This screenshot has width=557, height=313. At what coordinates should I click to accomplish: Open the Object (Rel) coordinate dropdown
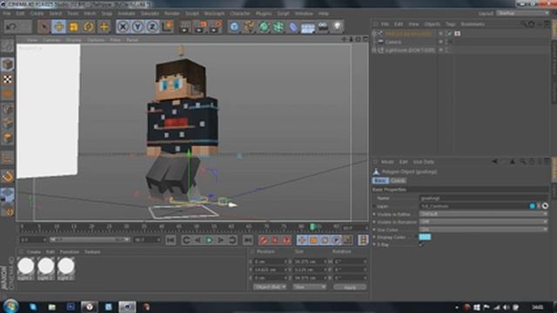coord(270,287)
